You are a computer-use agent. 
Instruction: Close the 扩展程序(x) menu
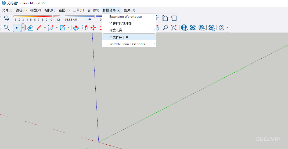point(111,10)
